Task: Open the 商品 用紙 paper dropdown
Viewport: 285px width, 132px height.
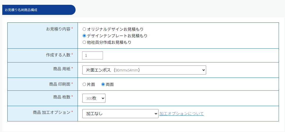Action: [144, 70]
